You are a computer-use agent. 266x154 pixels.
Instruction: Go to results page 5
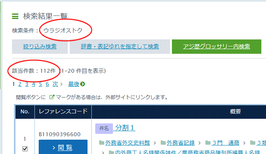pyautogui.click(x=40, y=84)
